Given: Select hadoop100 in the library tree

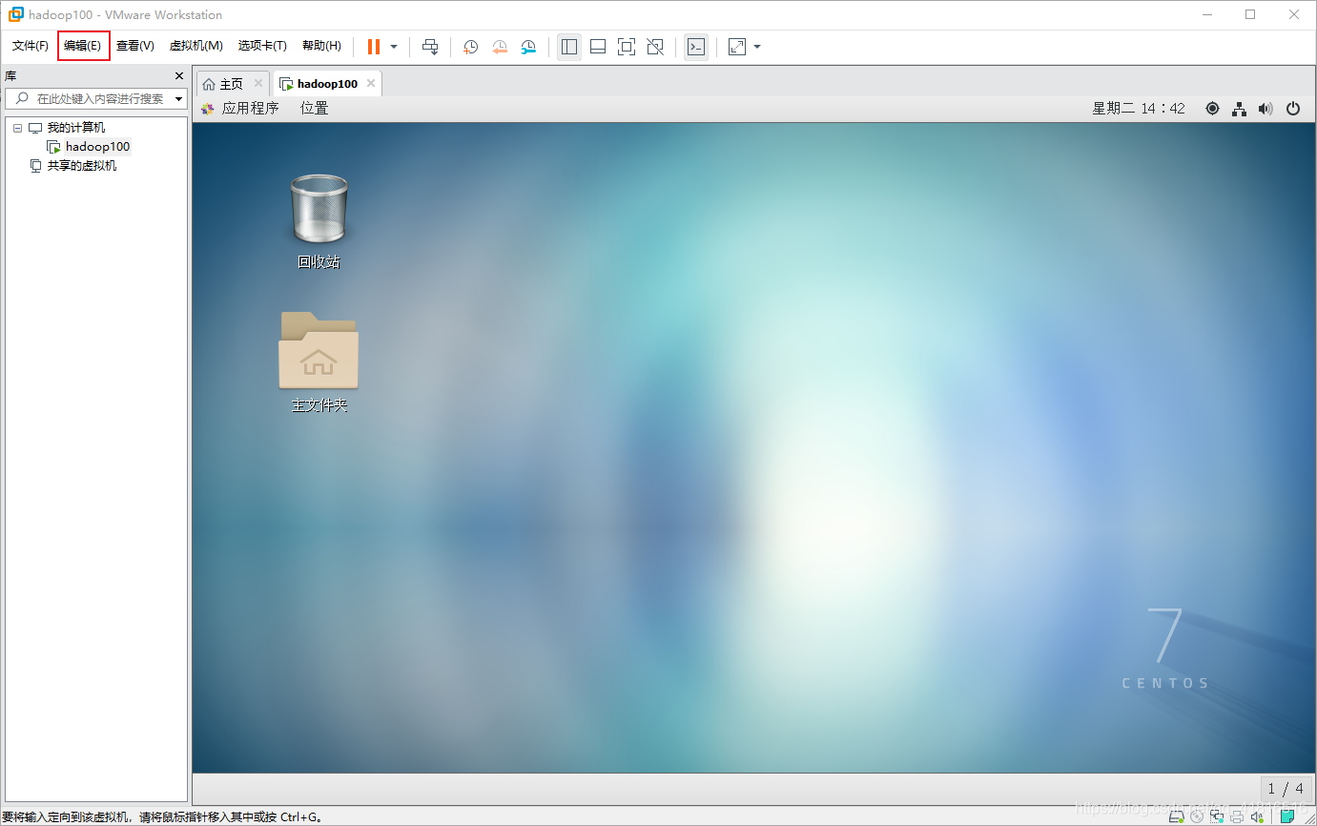Looking at the screenshot, I should 97,147.
